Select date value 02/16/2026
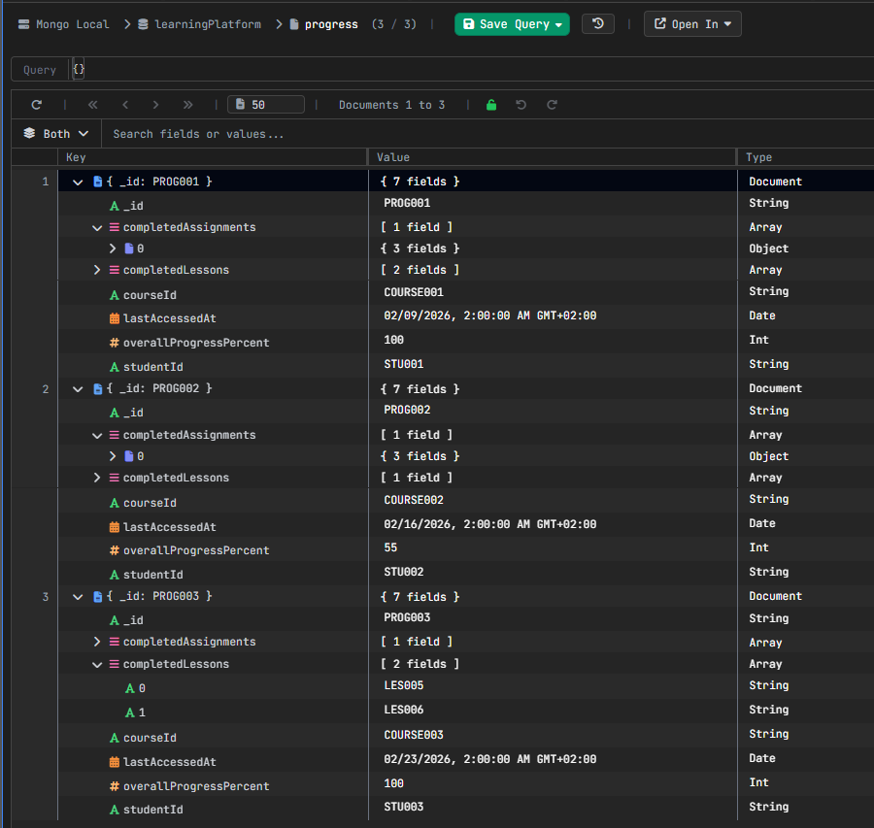This screenshot has width=874, height=828. click(490, 524)
